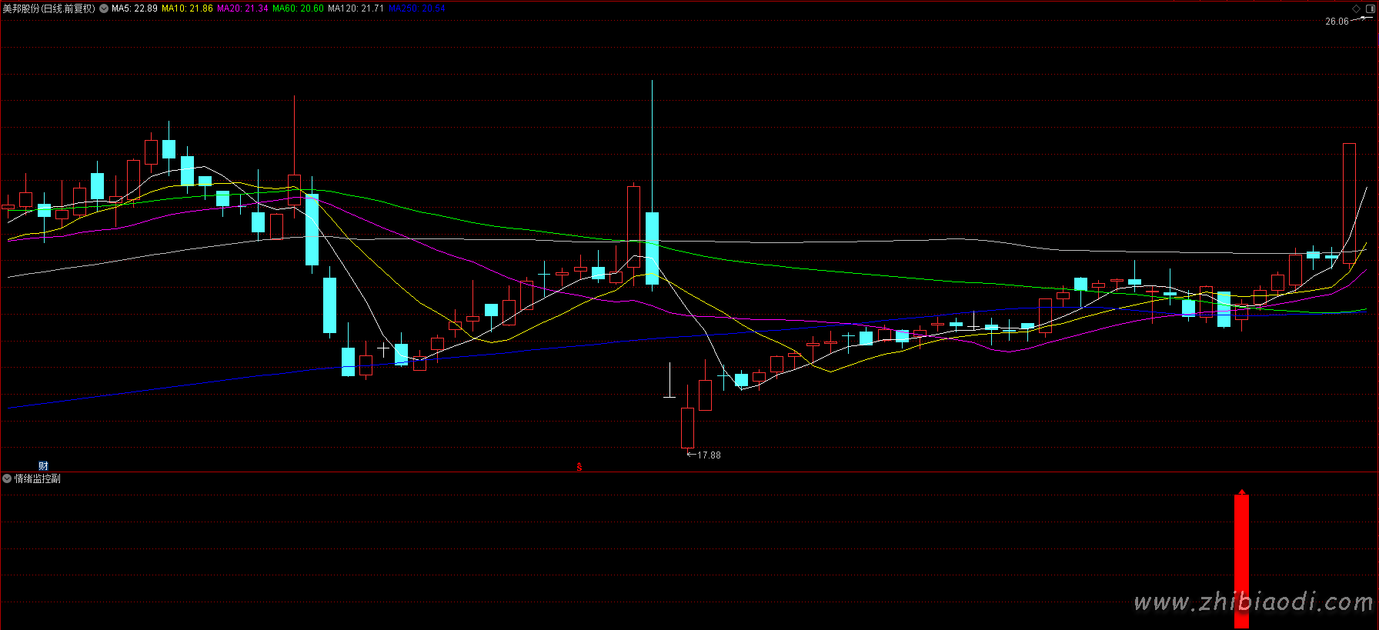Click the red S signal marker
The height and width of the screenshot is (630, 1379).
click(x=579, y=467)
